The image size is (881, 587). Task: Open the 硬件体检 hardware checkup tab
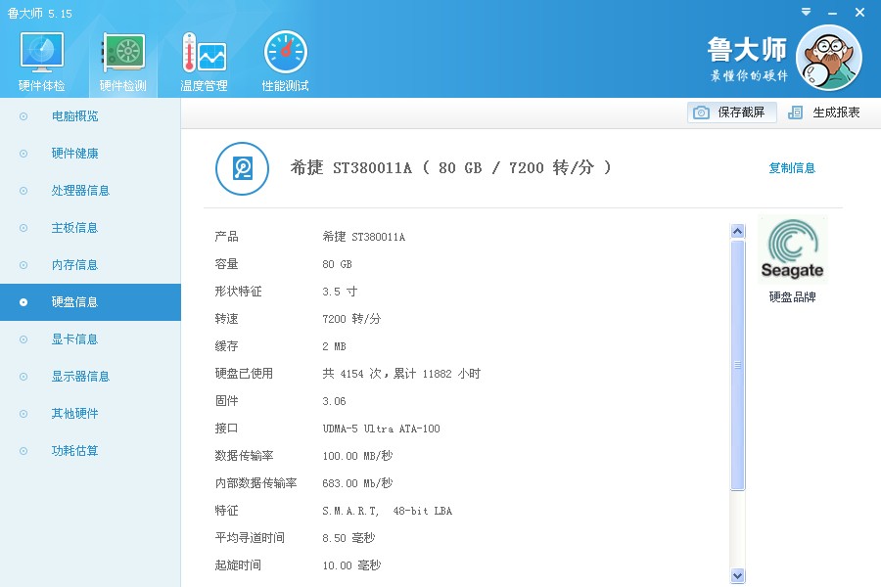coord(41,62)
